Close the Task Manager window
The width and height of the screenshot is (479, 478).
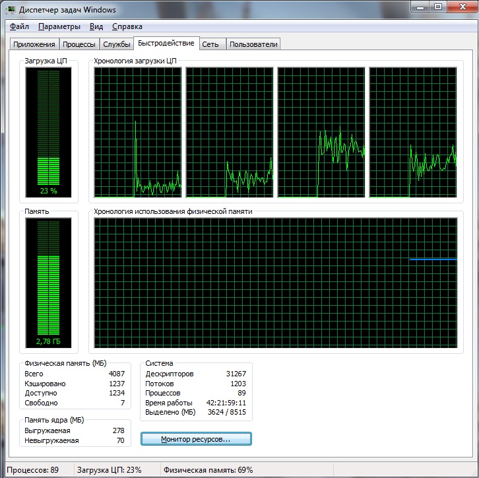(463, 7)
